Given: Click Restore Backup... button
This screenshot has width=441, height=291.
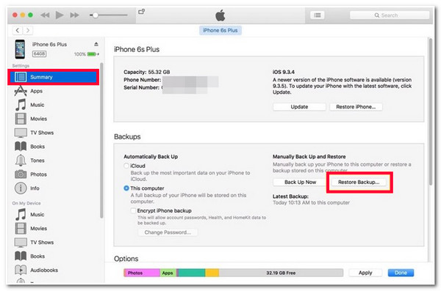Looking at the screenshot, I should tap(359, 182).
